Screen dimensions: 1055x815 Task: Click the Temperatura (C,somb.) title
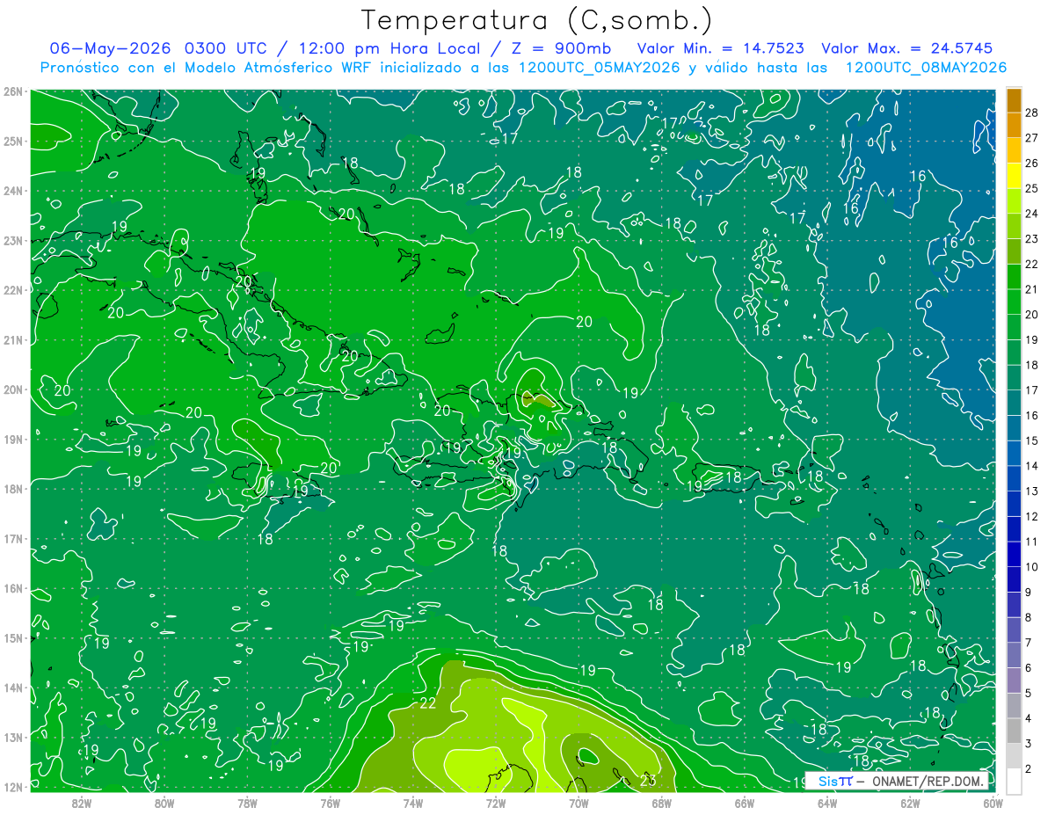[x=537, y=20]
